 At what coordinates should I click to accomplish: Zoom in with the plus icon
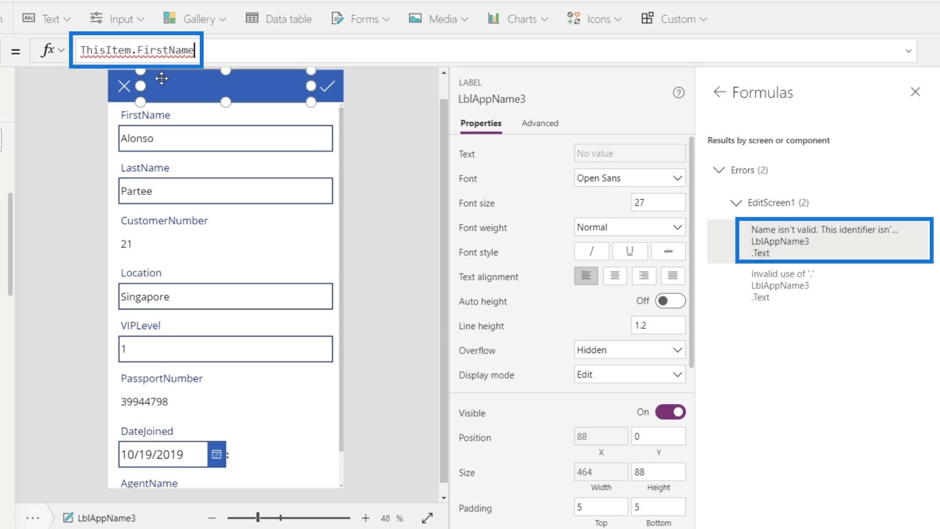(x=365, y=518)
